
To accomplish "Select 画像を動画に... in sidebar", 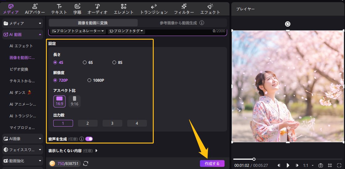I will (22, 58).
